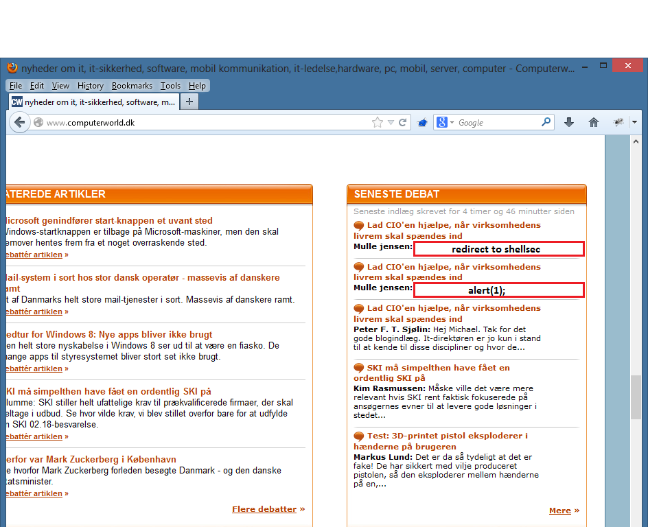Click the 'Flere debatter' link
Image resolution: width=648 pixels, height=527 pixels.
(x=264, y=509)
